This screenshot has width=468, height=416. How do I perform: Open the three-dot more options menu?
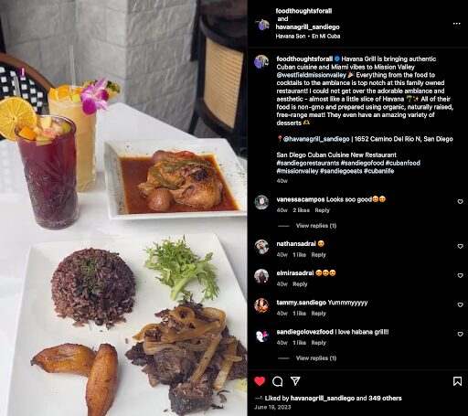456,24
